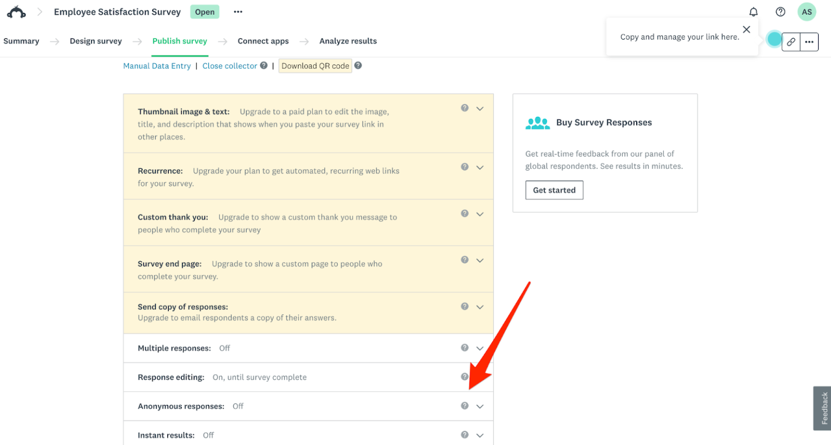Expand the Survey end page section
Viewport: 831px width, 445px height.
pyautogui.click(x=480, y=261)
